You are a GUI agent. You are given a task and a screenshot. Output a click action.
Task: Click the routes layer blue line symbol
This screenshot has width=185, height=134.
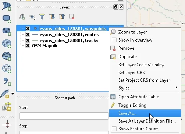(x=35, y=35)
